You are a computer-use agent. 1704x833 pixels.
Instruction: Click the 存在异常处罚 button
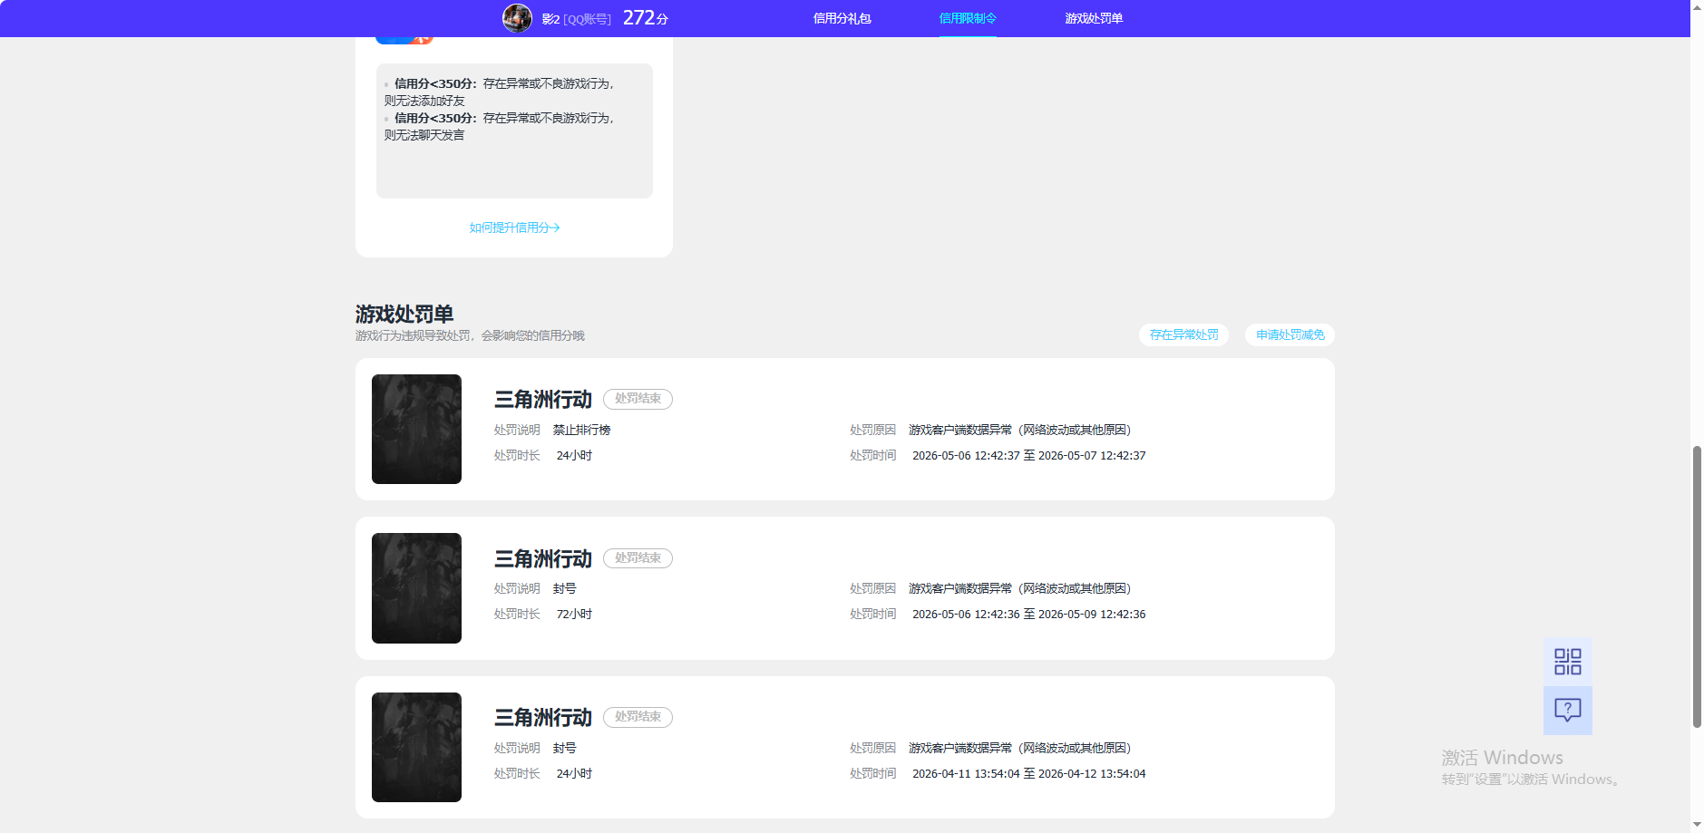[1184, 334]
